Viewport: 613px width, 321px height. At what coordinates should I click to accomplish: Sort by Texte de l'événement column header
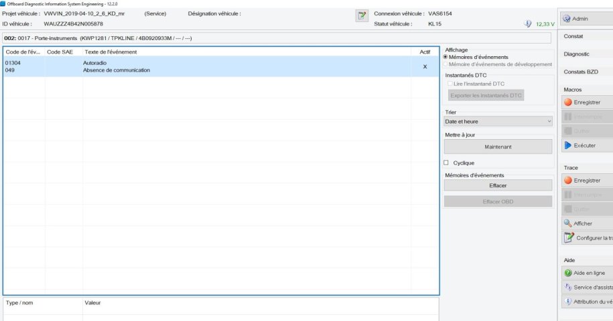tap(111, 52)
